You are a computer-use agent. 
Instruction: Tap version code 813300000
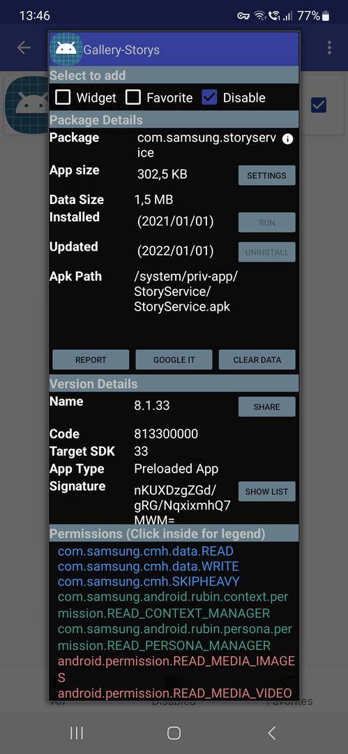166,434
